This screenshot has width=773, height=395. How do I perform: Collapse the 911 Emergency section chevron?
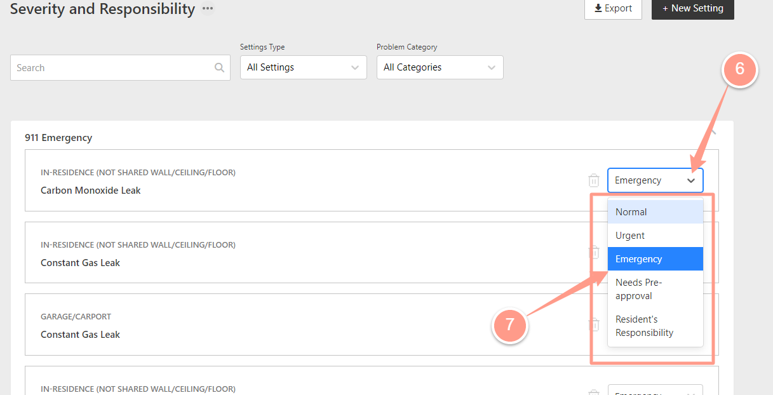click(x=713, y=133)
